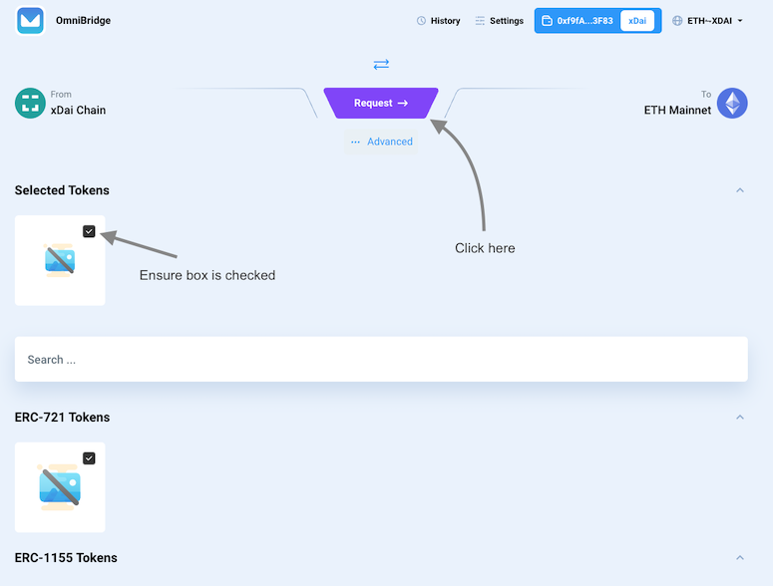The image size is (773, 586).
Task: Click the History clock icon
Action: tap(421, 21)
